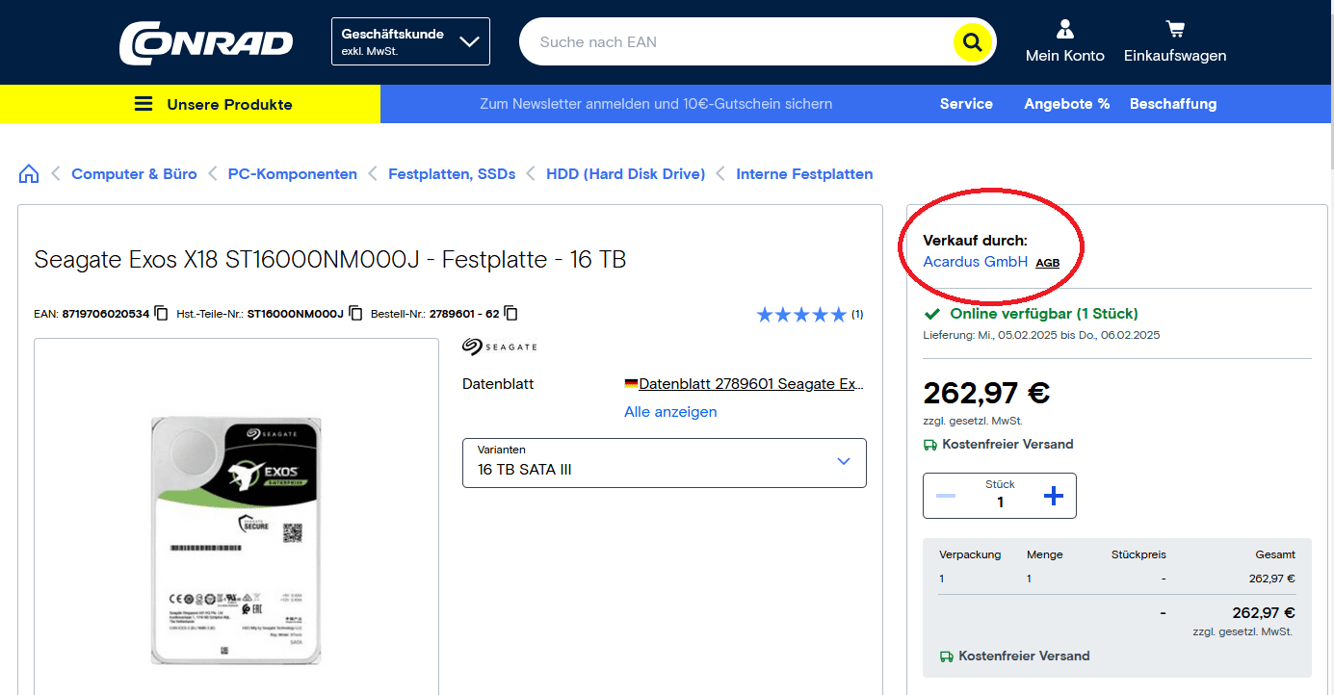Click Alle anzeigen link
Screen dimensions: 1334x695
pyautogui.click(x=670, y=412)
